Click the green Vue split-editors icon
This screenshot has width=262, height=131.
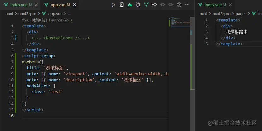click(x=146, y=5)
